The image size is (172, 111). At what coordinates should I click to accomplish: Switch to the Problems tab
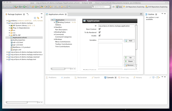coord(52,77)
